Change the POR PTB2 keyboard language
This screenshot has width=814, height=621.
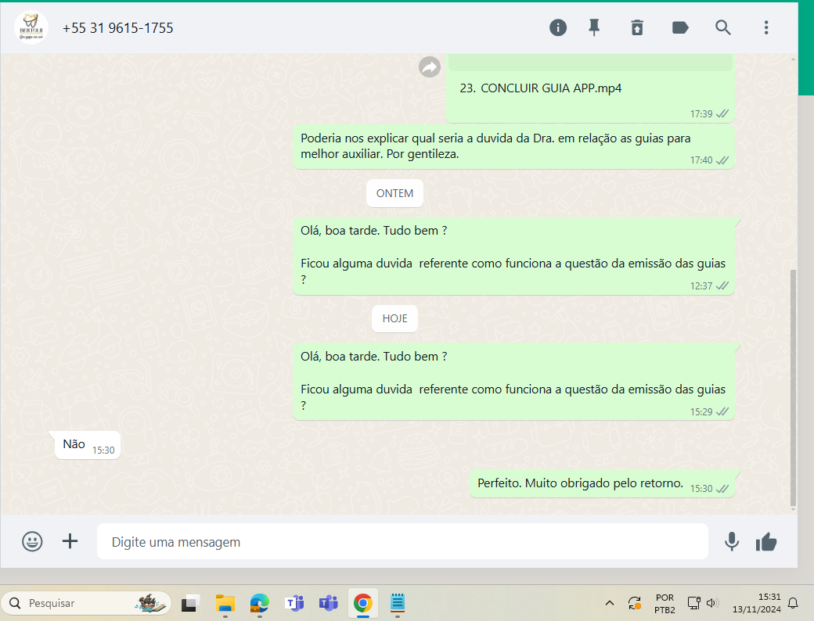(665, 604)
